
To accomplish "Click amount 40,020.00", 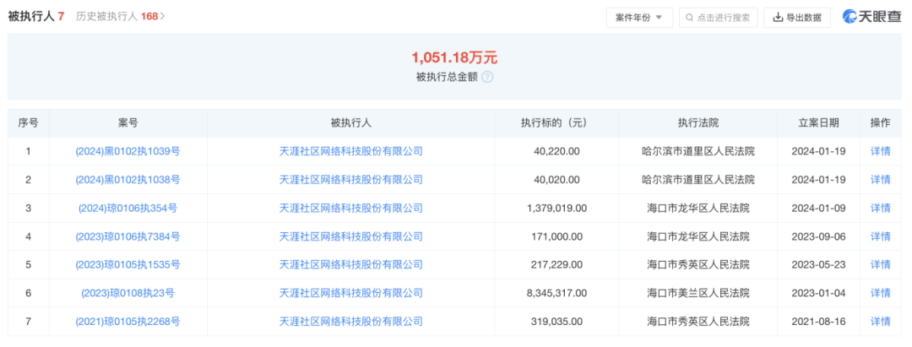I will 556,180.
